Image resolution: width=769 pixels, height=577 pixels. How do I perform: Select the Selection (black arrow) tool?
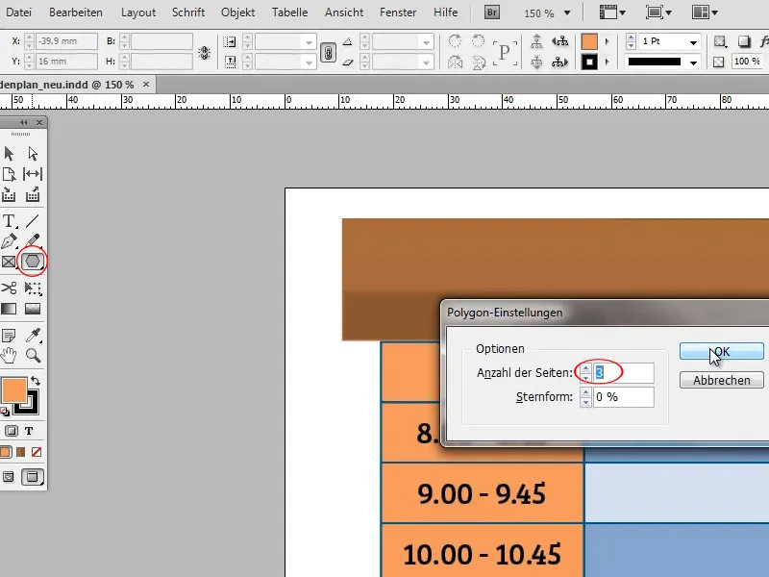point(9,154)
